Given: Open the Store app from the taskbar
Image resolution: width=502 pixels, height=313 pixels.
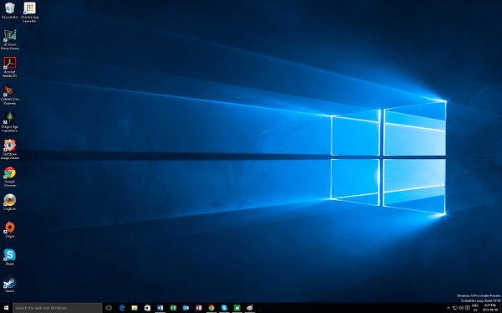Looking at the screenshot, I should point(147,308).
